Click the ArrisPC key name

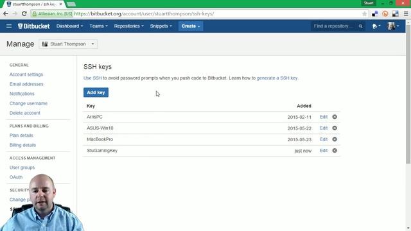point(94,117)
